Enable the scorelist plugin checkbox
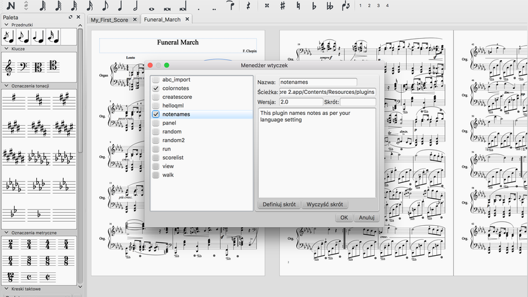528x297 pixels. click(155, 157)
